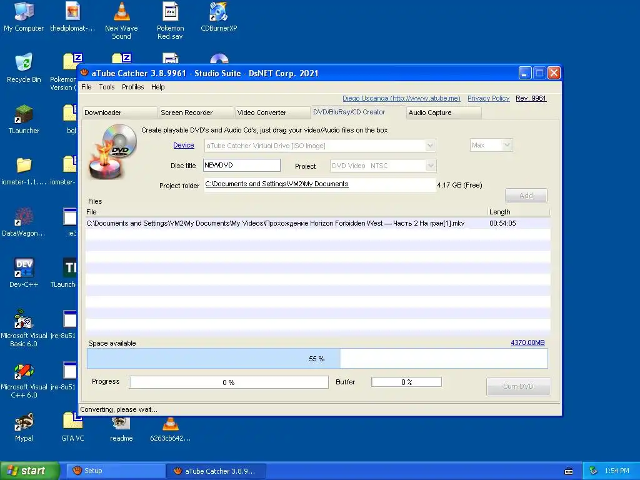This screenshot has width=640, height=480.
Task: Click the Space available 55% bar
Action: 317,359
